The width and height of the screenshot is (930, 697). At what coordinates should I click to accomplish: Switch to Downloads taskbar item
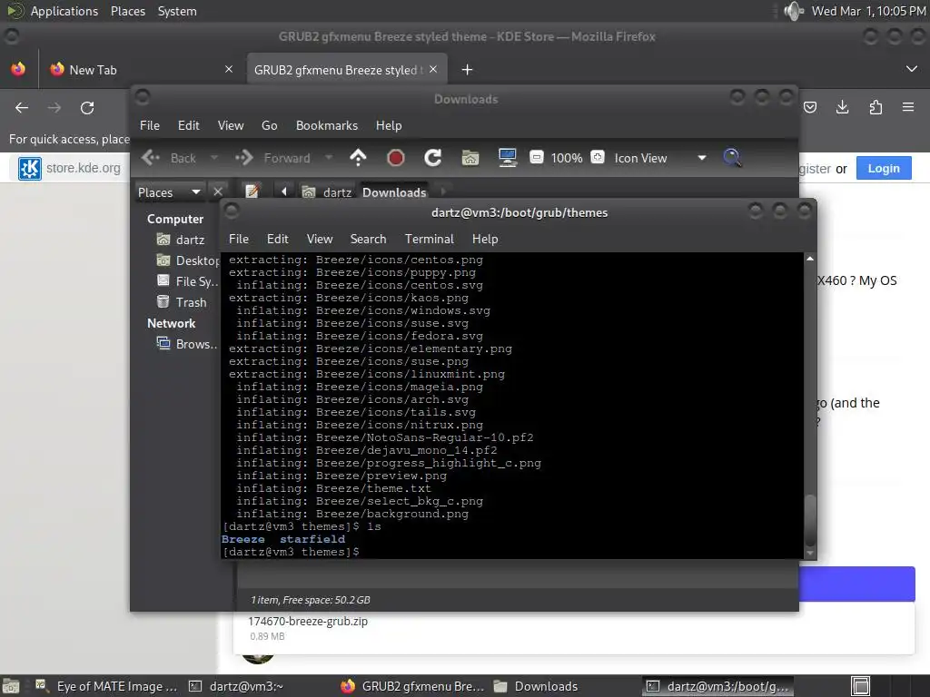tap(536, 686)
